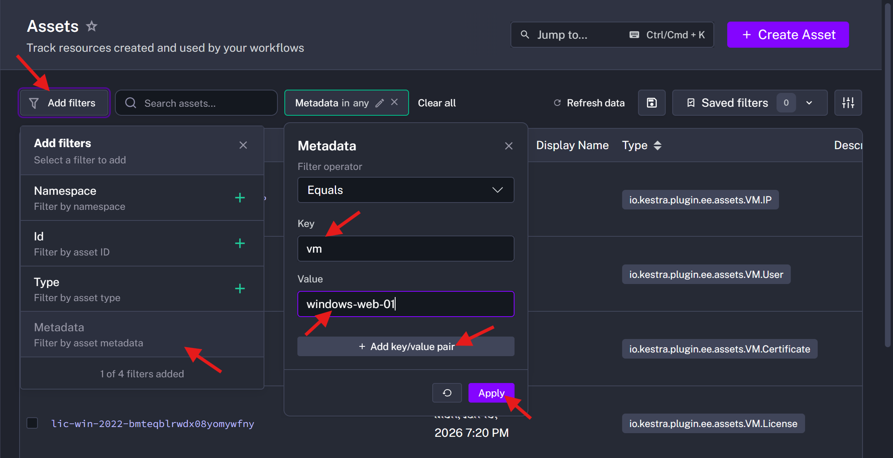Favorite the Assets page via star icon
The height and width of the screenshot is (458, 893).
tap(92, 26)
